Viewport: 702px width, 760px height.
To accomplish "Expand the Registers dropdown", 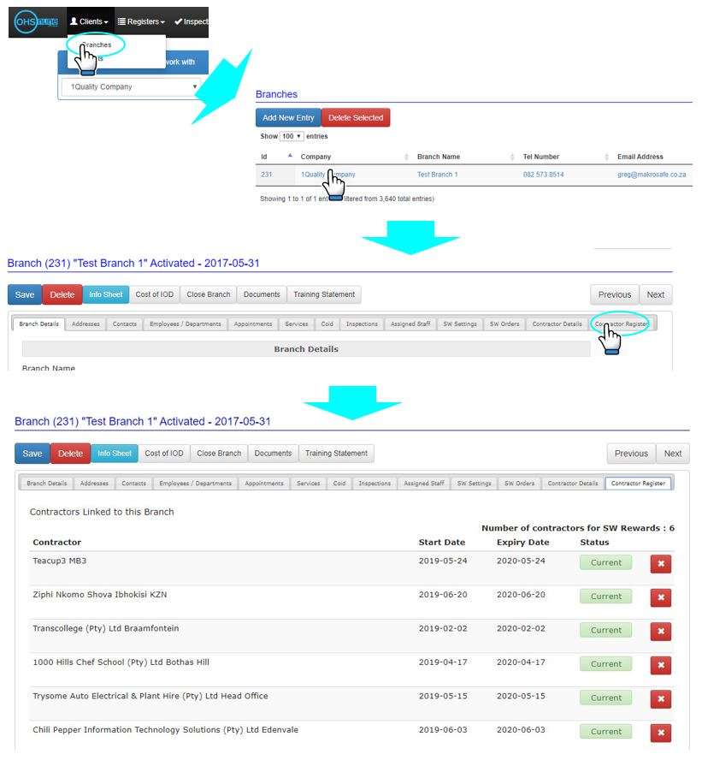I will 142,21.
